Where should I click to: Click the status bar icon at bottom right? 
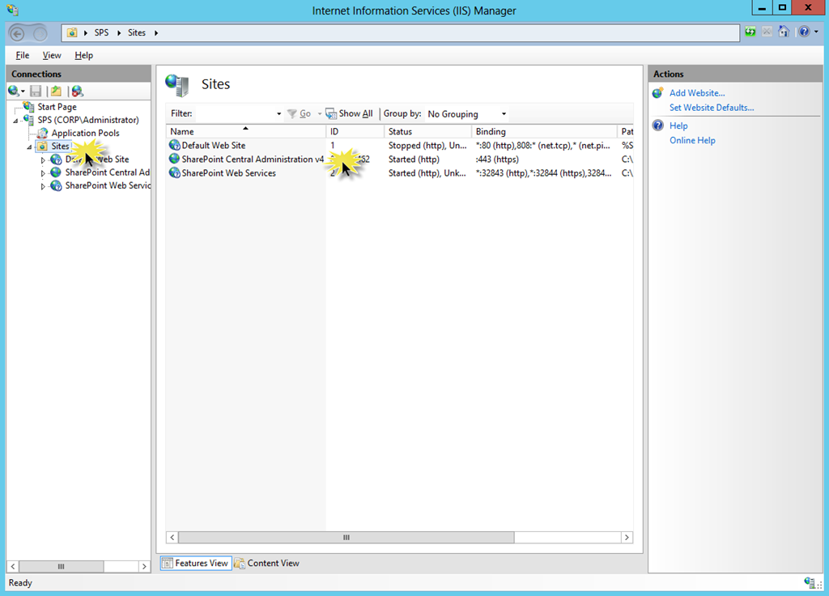810,583
